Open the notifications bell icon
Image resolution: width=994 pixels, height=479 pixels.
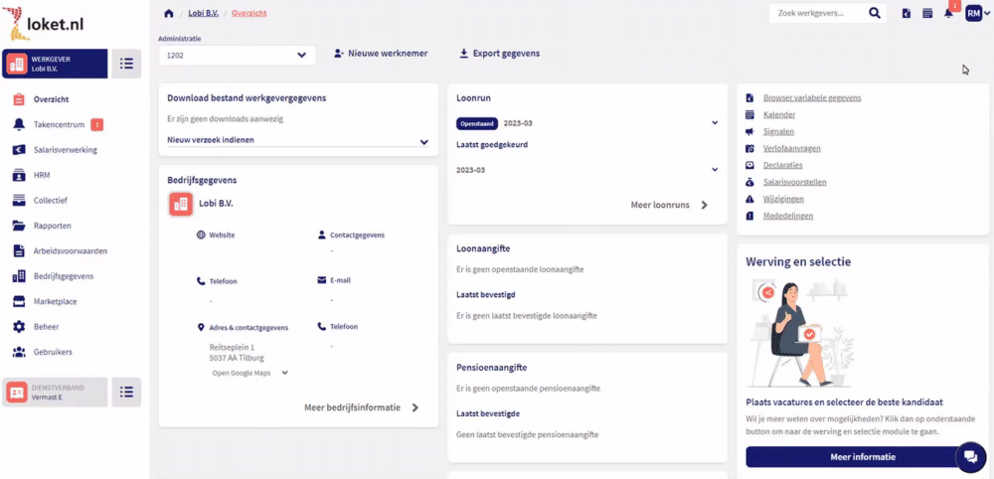tap(948, 13)
